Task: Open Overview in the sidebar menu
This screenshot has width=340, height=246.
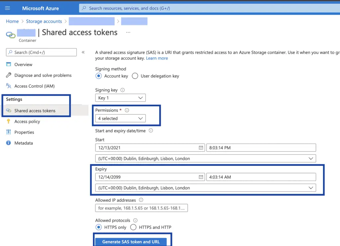Action: click(23, 64)
